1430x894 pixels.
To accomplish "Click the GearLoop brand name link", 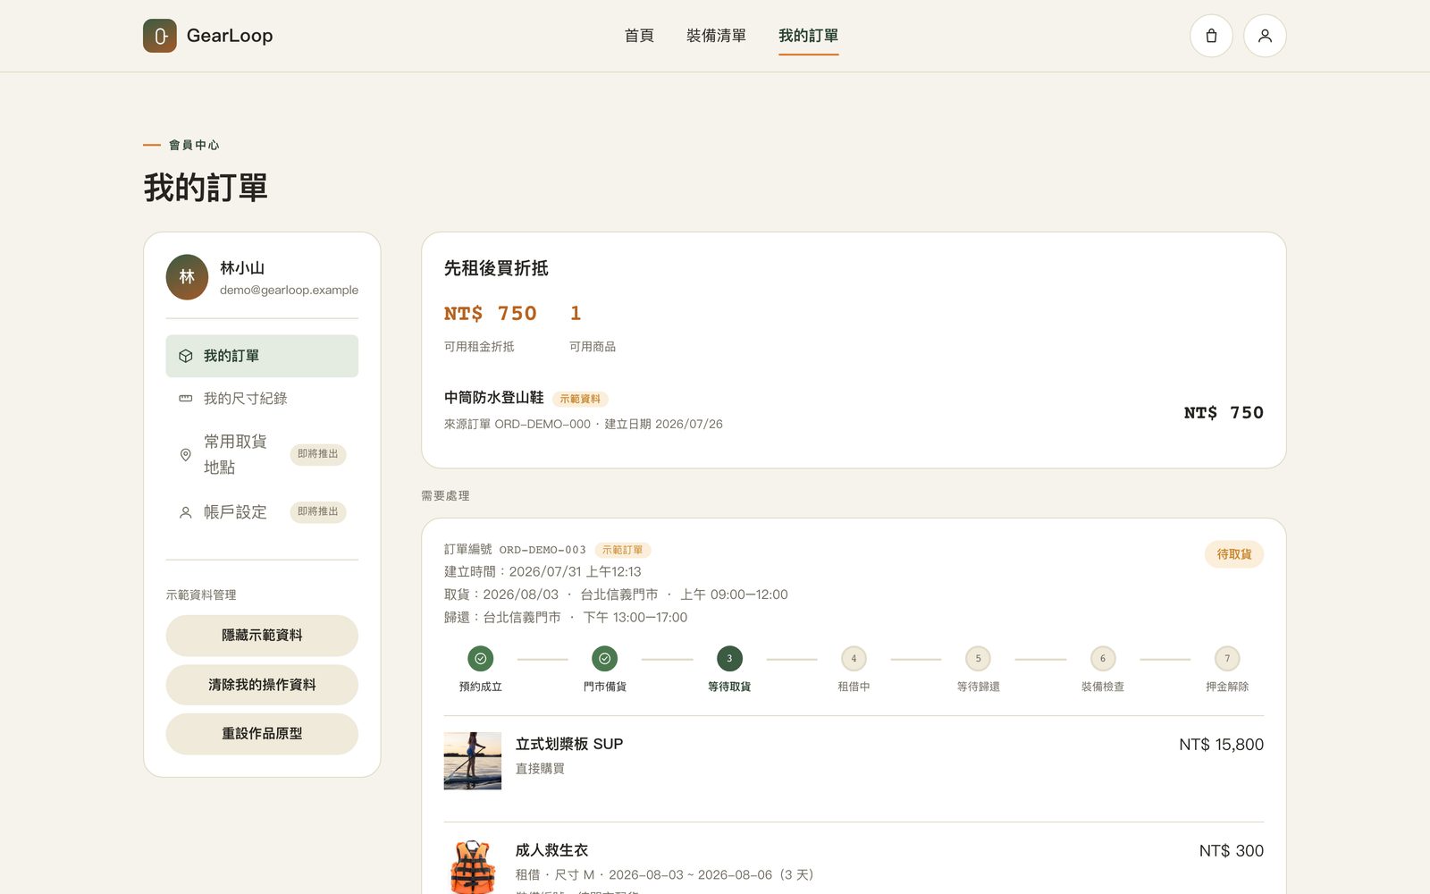I will [230, 36].
